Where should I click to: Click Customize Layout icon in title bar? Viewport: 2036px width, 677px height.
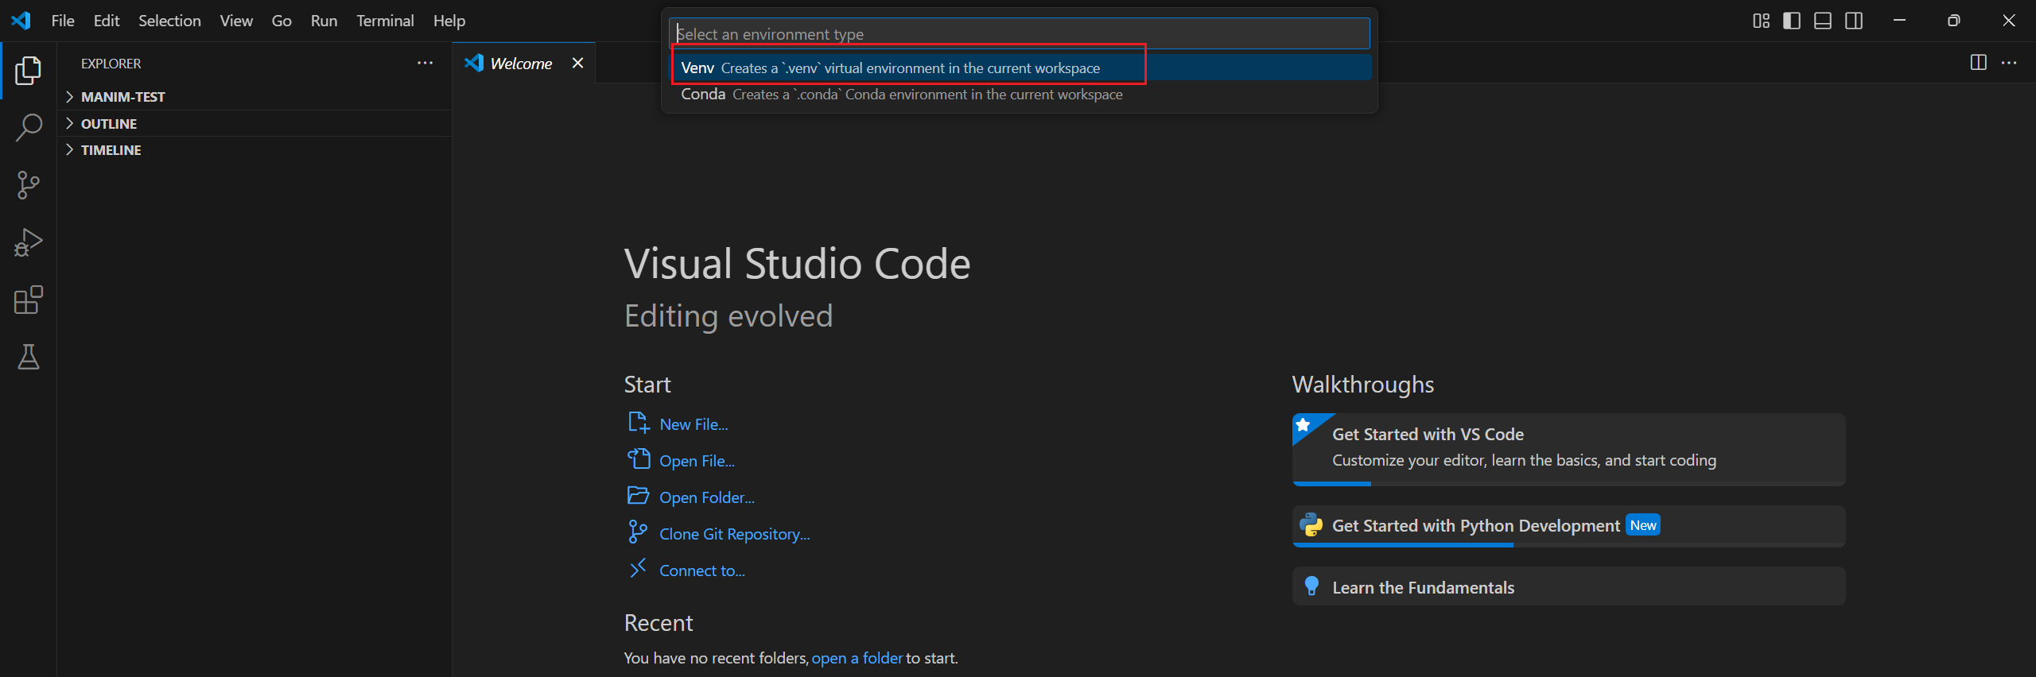pyautogui.click(x=1762, y=21)
